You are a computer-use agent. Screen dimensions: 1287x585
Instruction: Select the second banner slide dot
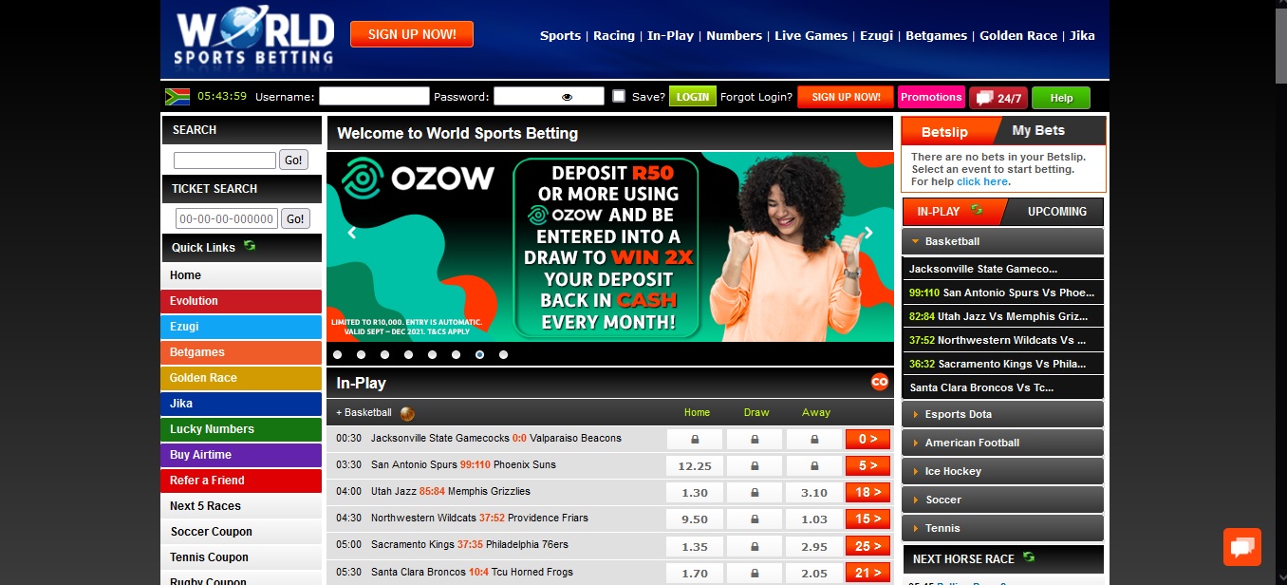pos(361,354)
